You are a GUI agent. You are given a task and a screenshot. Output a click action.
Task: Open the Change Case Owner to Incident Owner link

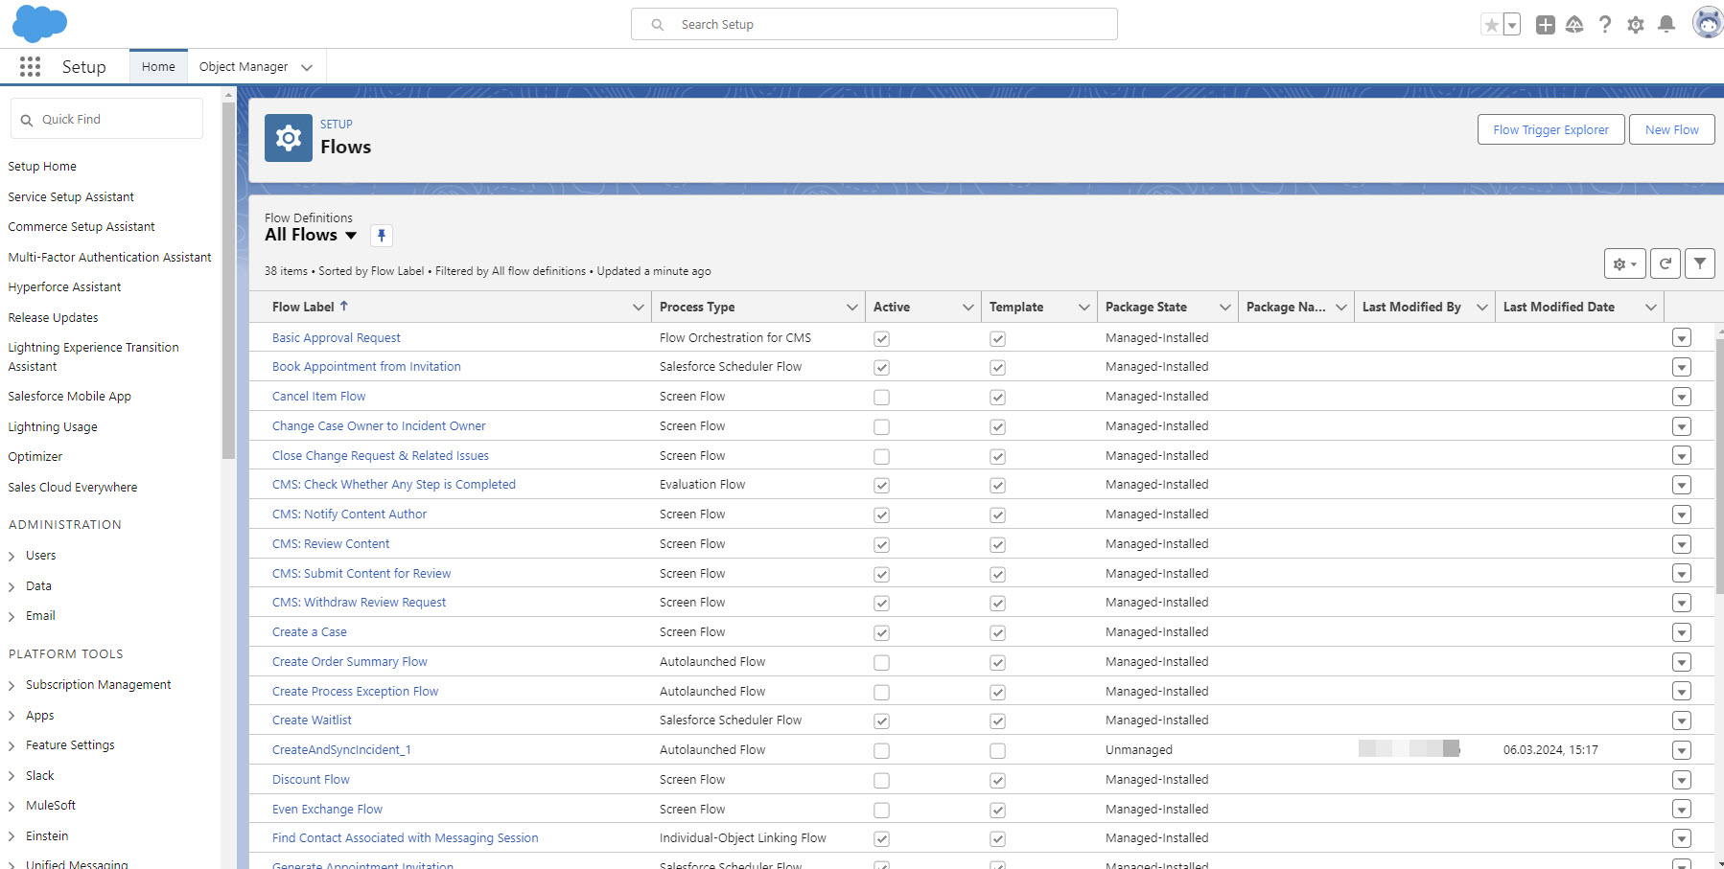[379, 426]
